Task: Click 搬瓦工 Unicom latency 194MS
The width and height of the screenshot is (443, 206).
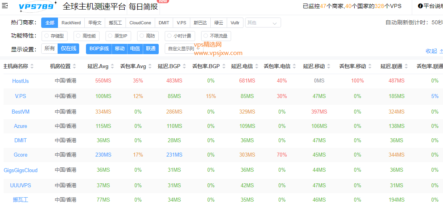Action: tap(396, 200)
